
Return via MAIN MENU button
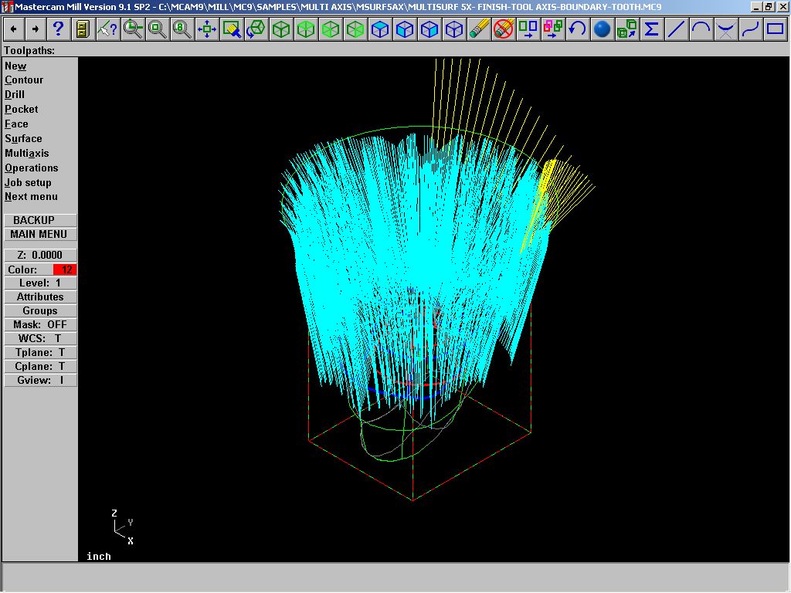click(40, 235)
